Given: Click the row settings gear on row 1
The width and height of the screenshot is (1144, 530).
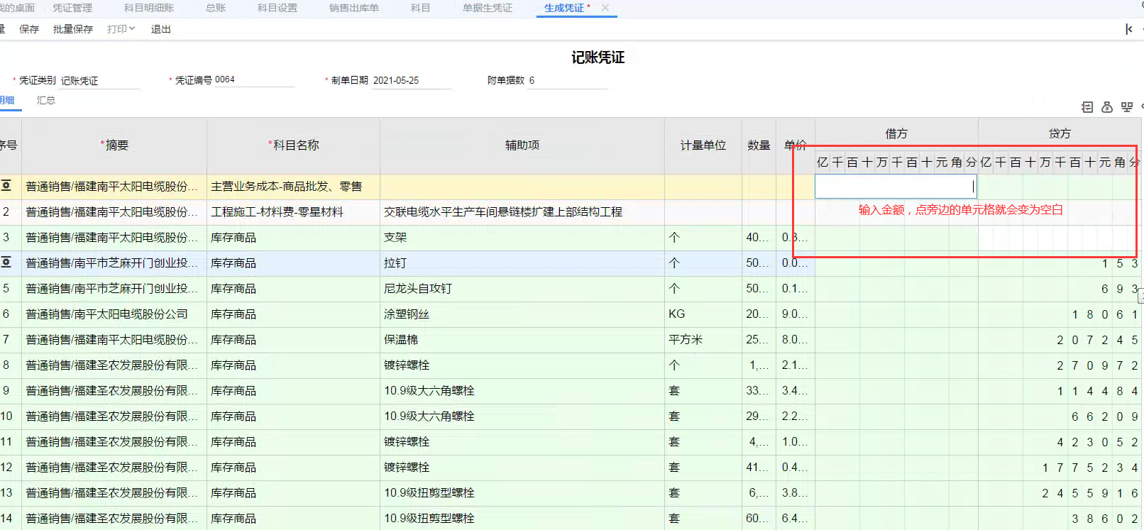Looking at the screenshot, I should (6, 186).
